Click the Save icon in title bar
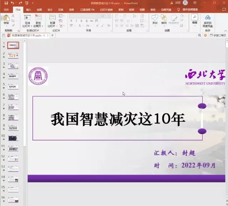228x206 pixels. (x=6, y=3)
